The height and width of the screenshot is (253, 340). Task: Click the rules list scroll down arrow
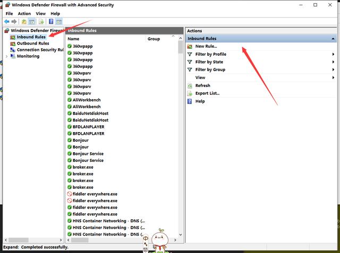click(181, 234)
